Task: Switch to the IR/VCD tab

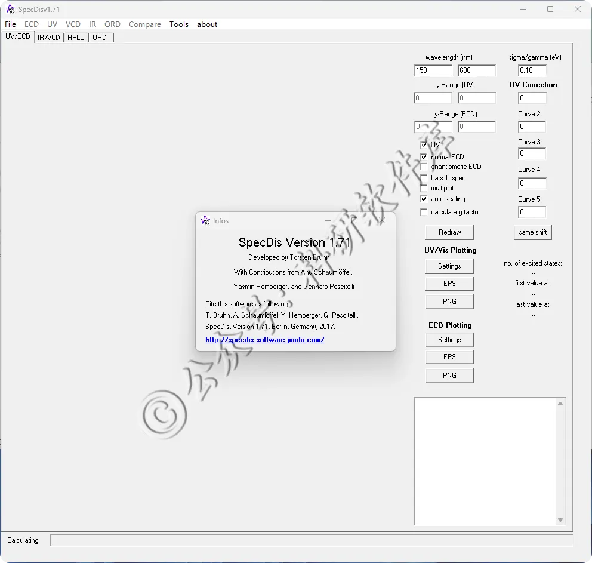Action: click(x=49, y=38)
